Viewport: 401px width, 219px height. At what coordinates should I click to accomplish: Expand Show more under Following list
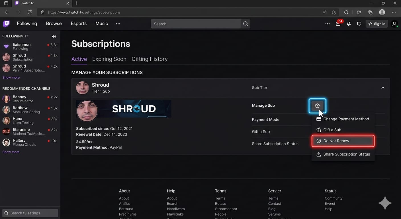11,78
